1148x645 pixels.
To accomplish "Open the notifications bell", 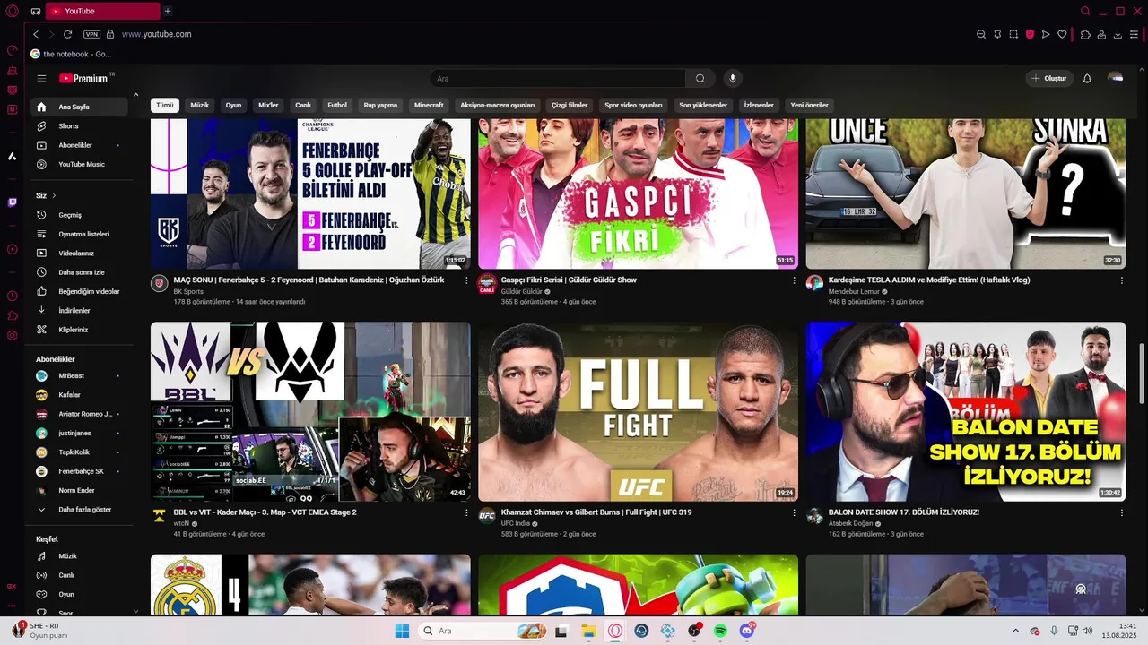I will click(1087, 78).
